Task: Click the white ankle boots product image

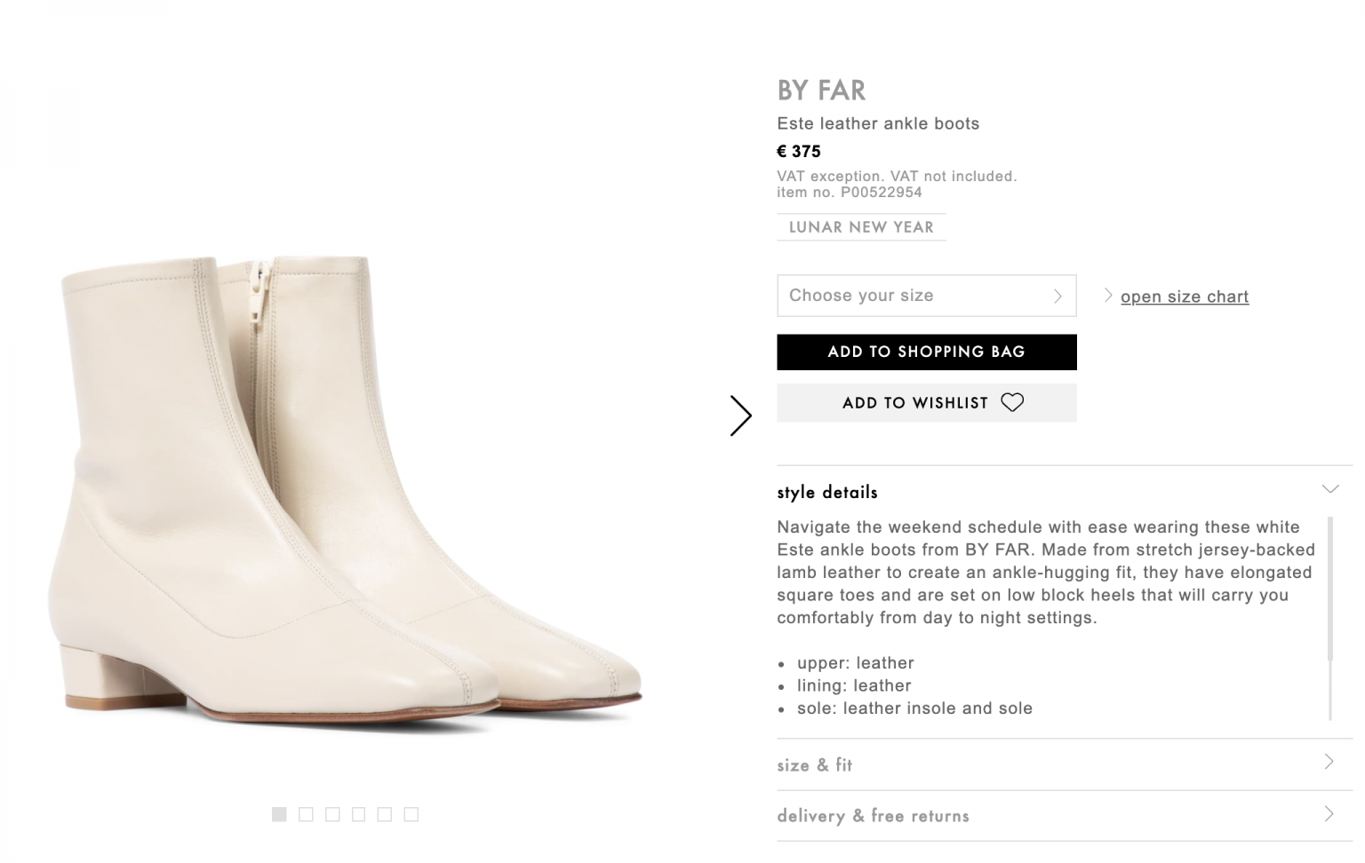Action: pos(347,488)
